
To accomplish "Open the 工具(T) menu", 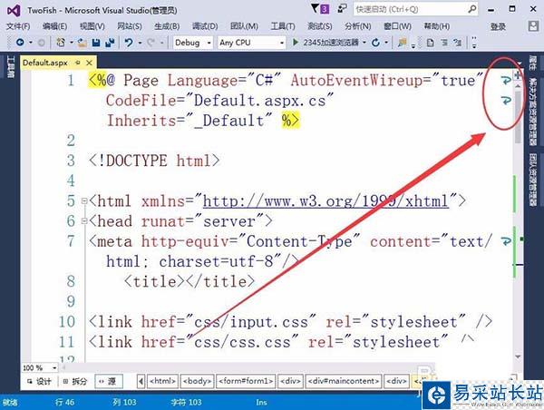I will point(283,26).
